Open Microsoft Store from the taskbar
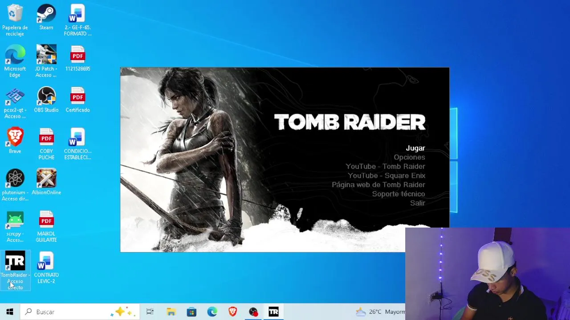 191,312
